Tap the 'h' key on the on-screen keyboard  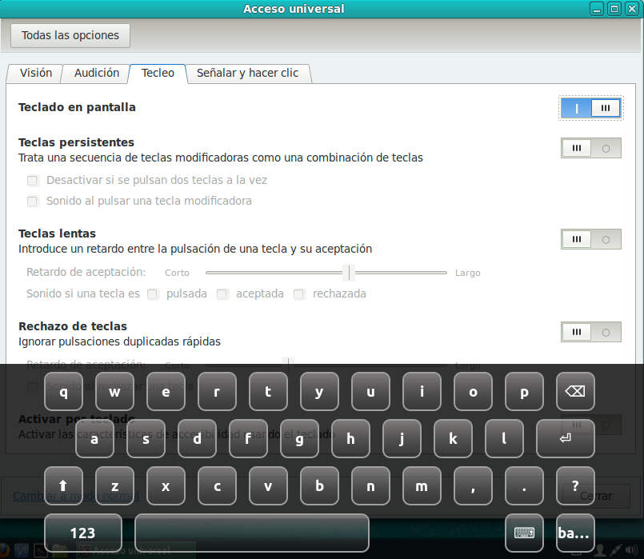[x=350, y=438]
